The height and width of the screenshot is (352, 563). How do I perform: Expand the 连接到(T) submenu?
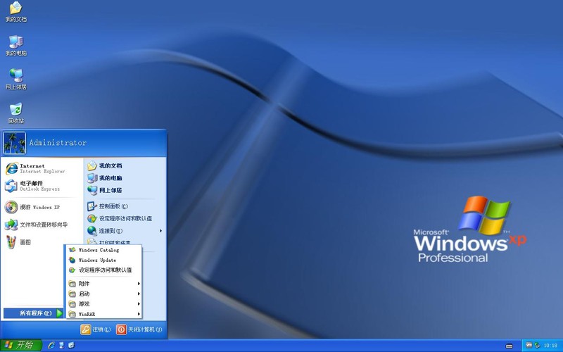(x=125, y=231)
